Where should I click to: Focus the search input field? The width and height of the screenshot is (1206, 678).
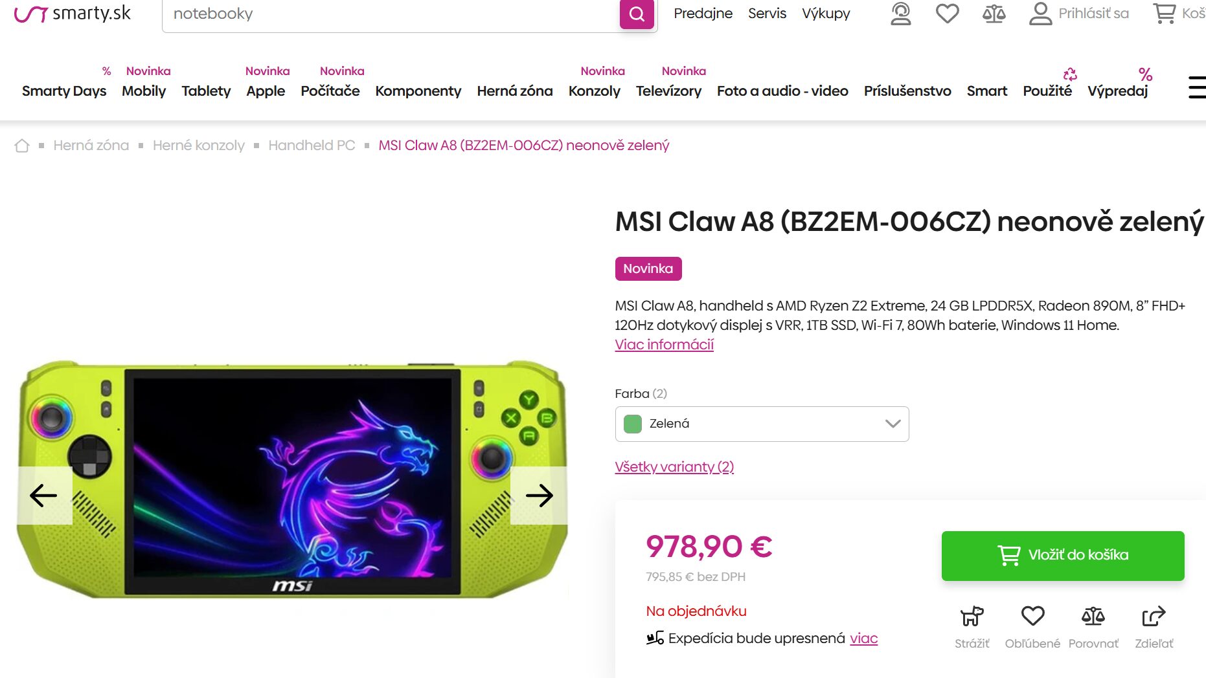[389, 14]
